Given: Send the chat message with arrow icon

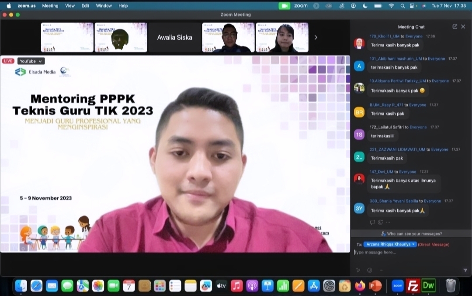Looking at the screenshot, I should point(465,270).
